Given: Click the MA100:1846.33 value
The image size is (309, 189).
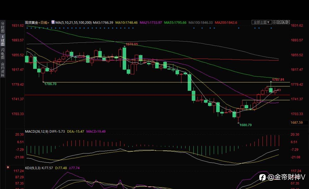Looking at the screenshot, I should click(x=201, y=23).
